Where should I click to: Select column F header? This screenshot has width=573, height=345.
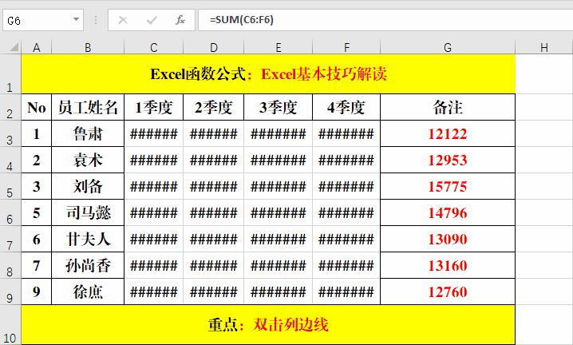pyautogui.click(x=346, y=47)
